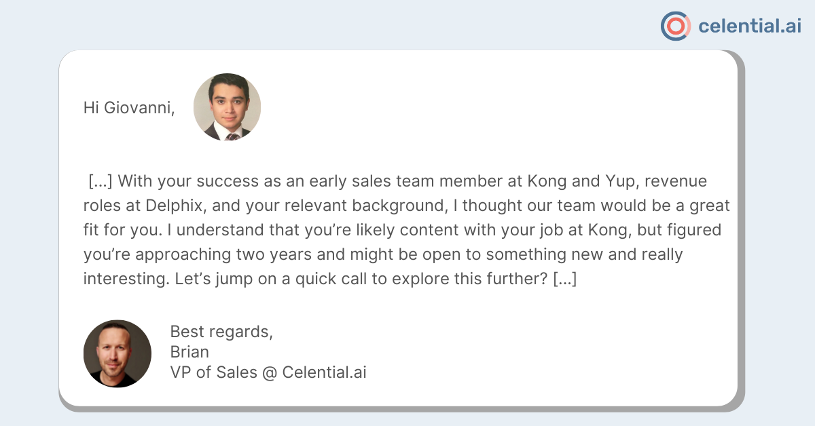
Task: Click the word "Delphix" in the message
Action: 174,206
